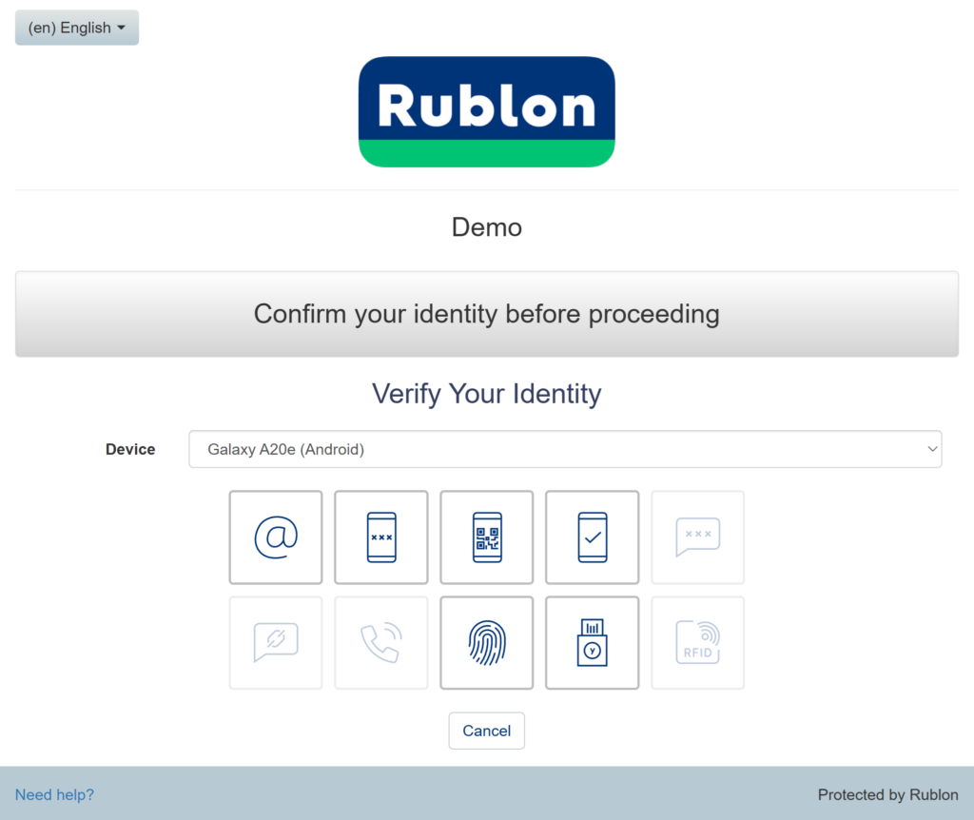The width and height of the screenshot is (974, 820).
Task: Click the RFID card method icon
Action: tap(697, 643)
